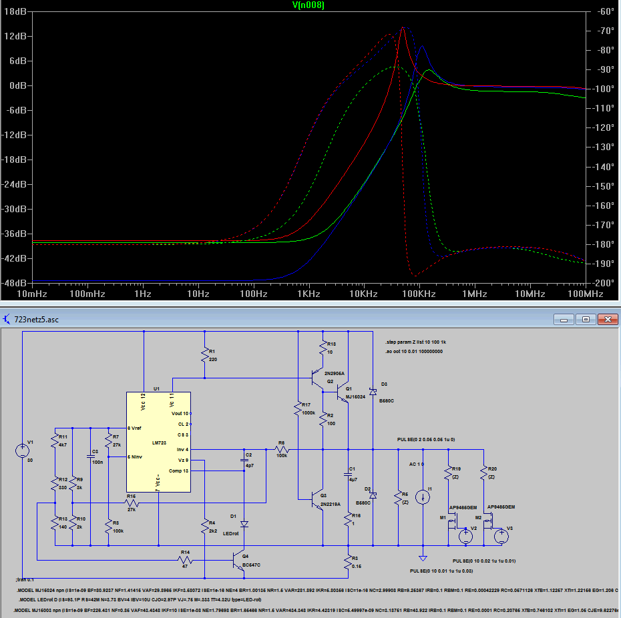The height and width of the screenshot is (618, 621).
Task: Click the .ac oct analysis directive
Action: 414,352
